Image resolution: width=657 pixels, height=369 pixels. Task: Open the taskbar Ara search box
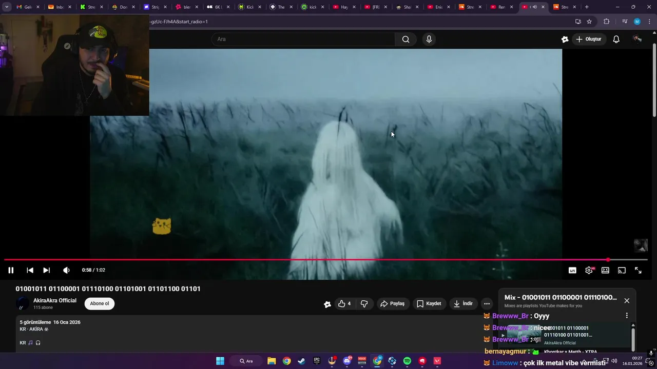pos(247,361)
